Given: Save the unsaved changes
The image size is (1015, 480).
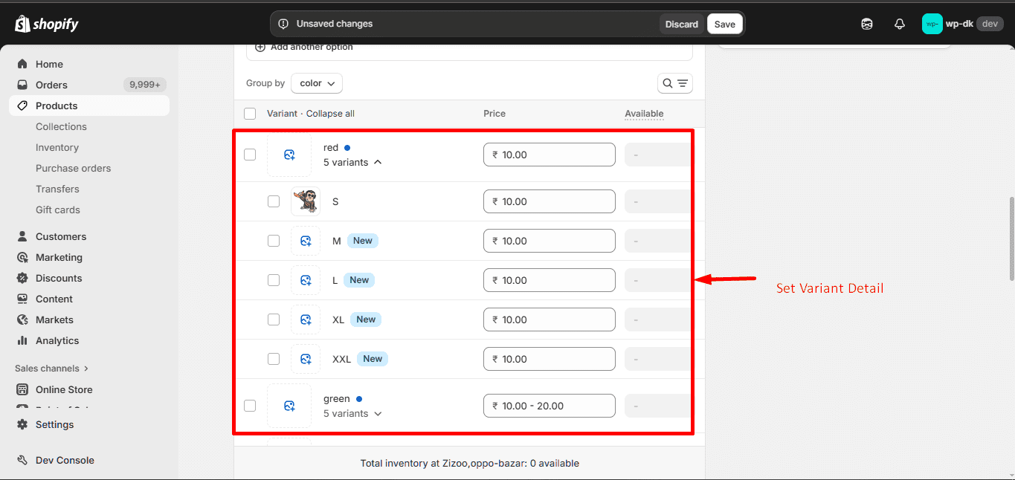Looking at the screenshot, I should (724, 24).
